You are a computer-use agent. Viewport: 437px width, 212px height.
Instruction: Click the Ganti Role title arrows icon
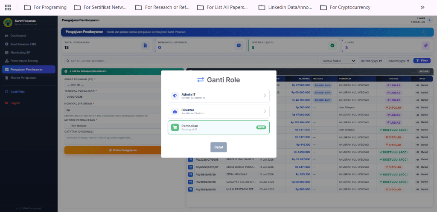(201, 80)
